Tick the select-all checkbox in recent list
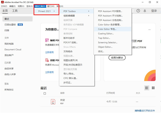Screen dimensions: 161x113 pyautogui.click(x=45, y=93)
